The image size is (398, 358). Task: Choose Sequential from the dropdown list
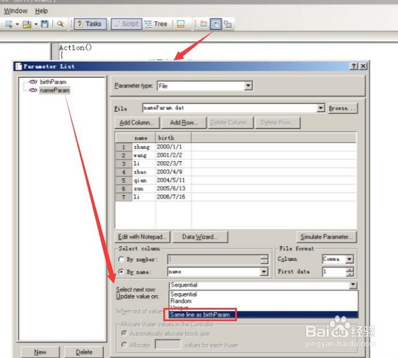pos(263,294)
